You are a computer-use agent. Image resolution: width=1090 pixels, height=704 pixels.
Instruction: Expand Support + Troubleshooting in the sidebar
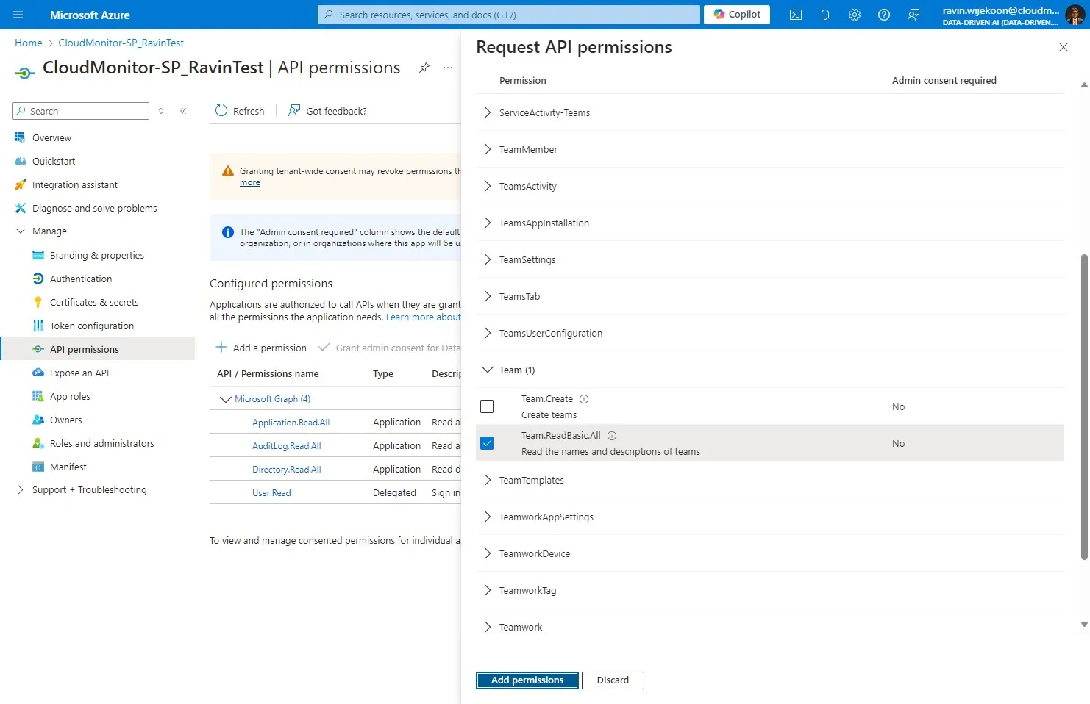(x=21, y=489)
